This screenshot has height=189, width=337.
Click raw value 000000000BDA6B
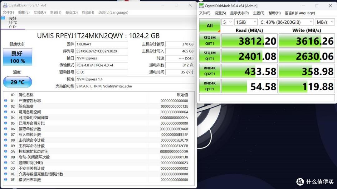coord(174,129)
